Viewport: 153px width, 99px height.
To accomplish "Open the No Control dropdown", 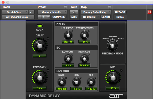I will point(90,17).
